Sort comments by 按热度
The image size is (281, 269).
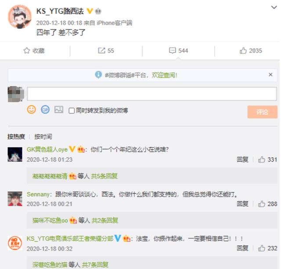(x=16, y=137)
